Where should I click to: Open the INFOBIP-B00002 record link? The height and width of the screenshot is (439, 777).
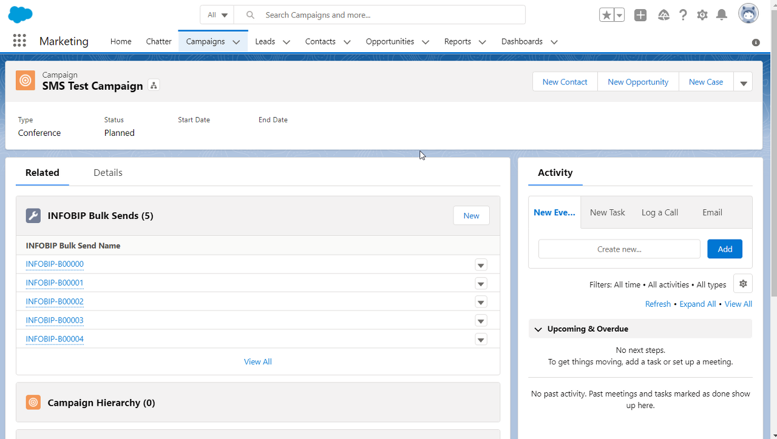point(55,302)
